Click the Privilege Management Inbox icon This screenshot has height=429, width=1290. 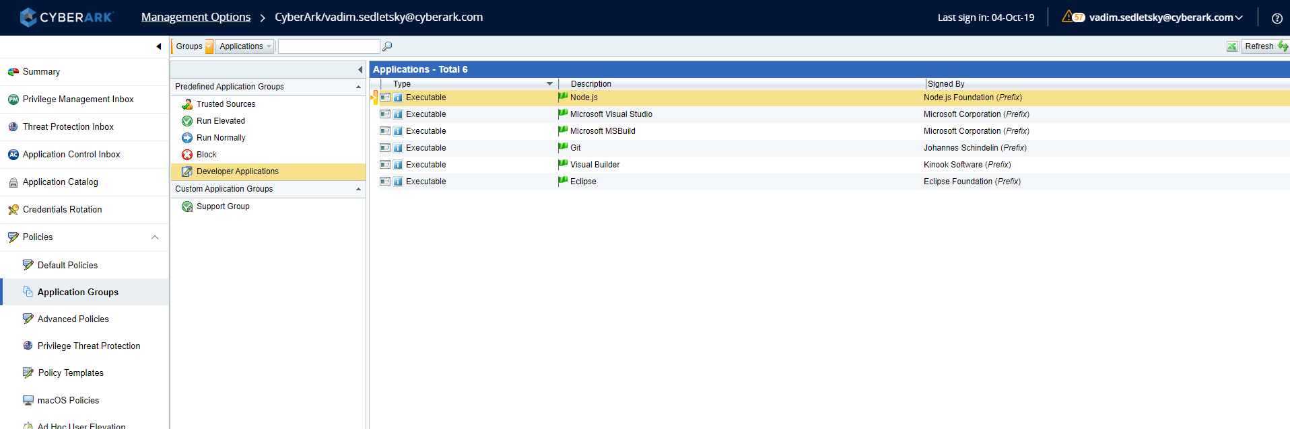pyautogui.click(x=13, y=100)
